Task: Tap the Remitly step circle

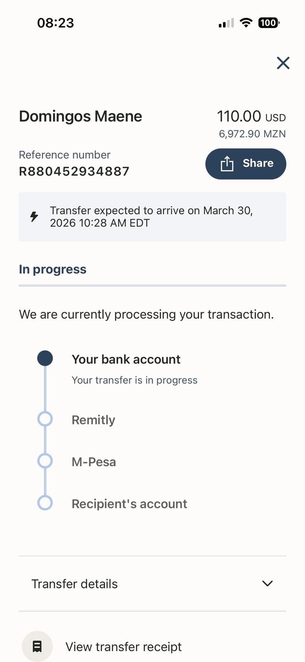Action: tap(45, 419)
